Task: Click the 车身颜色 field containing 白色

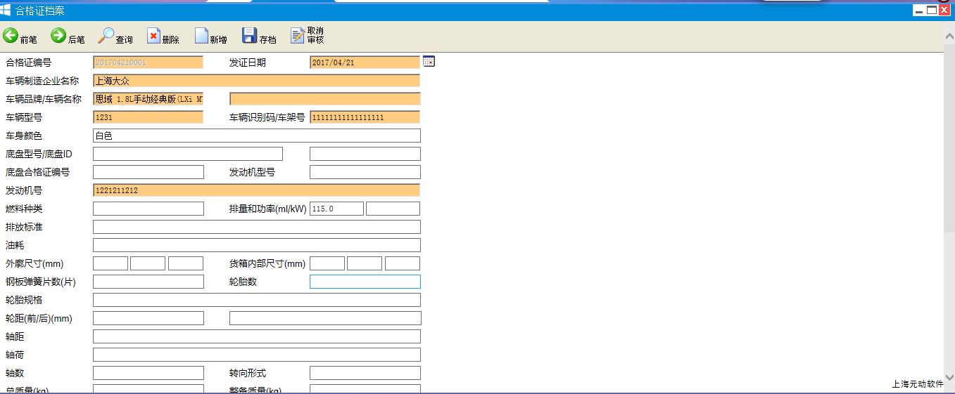Action: pyautogui.click(x=256, y=136)
